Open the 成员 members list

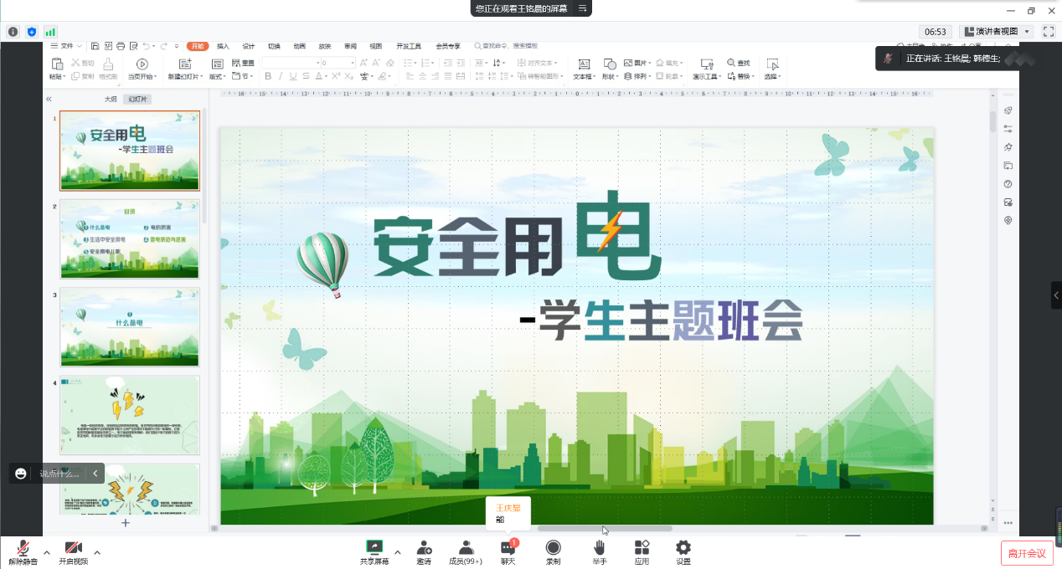[x=466, y=548]
